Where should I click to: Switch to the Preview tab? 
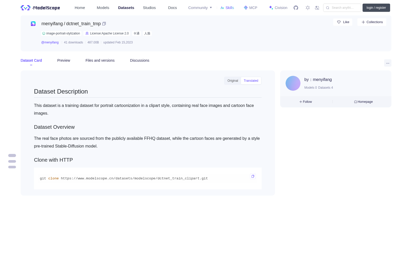point(64,60)
